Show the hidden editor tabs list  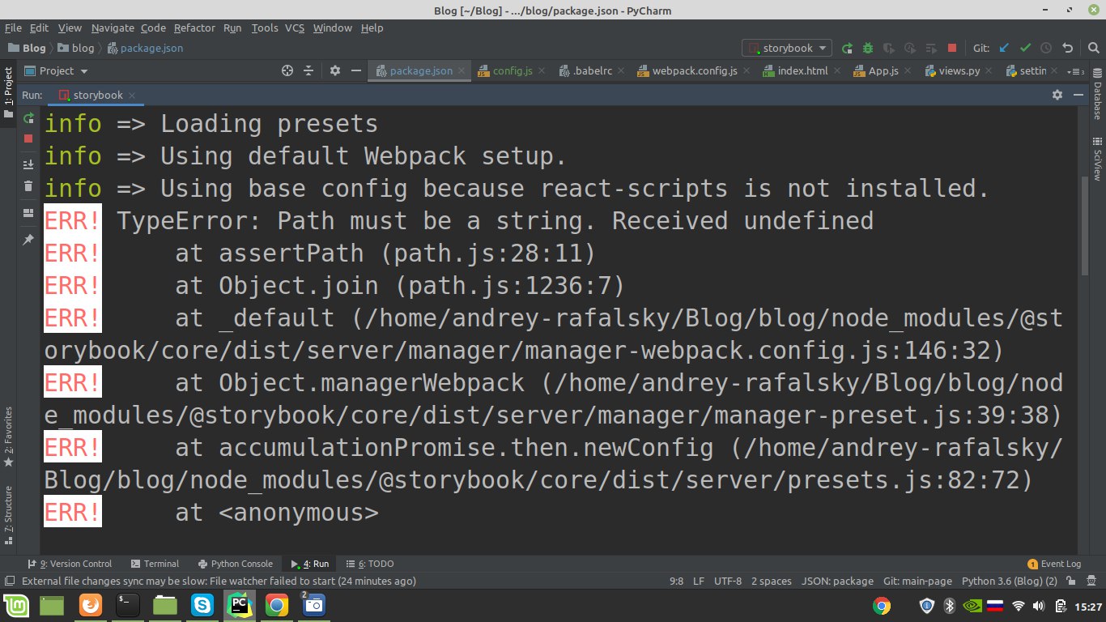1077,71
